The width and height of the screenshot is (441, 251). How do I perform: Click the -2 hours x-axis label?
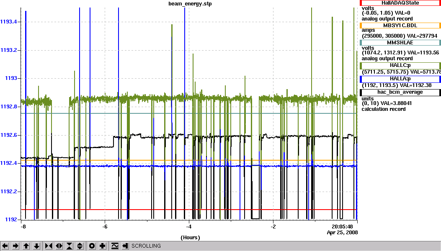click(x=273, y=226)
